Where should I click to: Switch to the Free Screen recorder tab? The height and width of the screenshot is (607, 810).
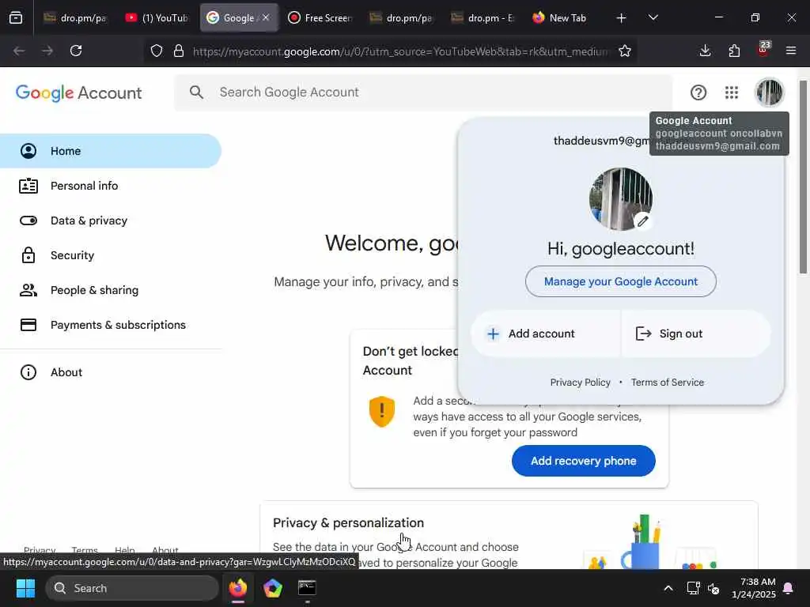pyautogui.click(x=320, y=18)
